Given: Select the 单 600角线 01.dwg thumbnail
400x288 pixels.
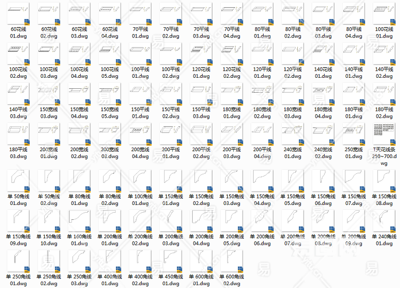Looking at the screenshot, I should (x=201, y=261).
